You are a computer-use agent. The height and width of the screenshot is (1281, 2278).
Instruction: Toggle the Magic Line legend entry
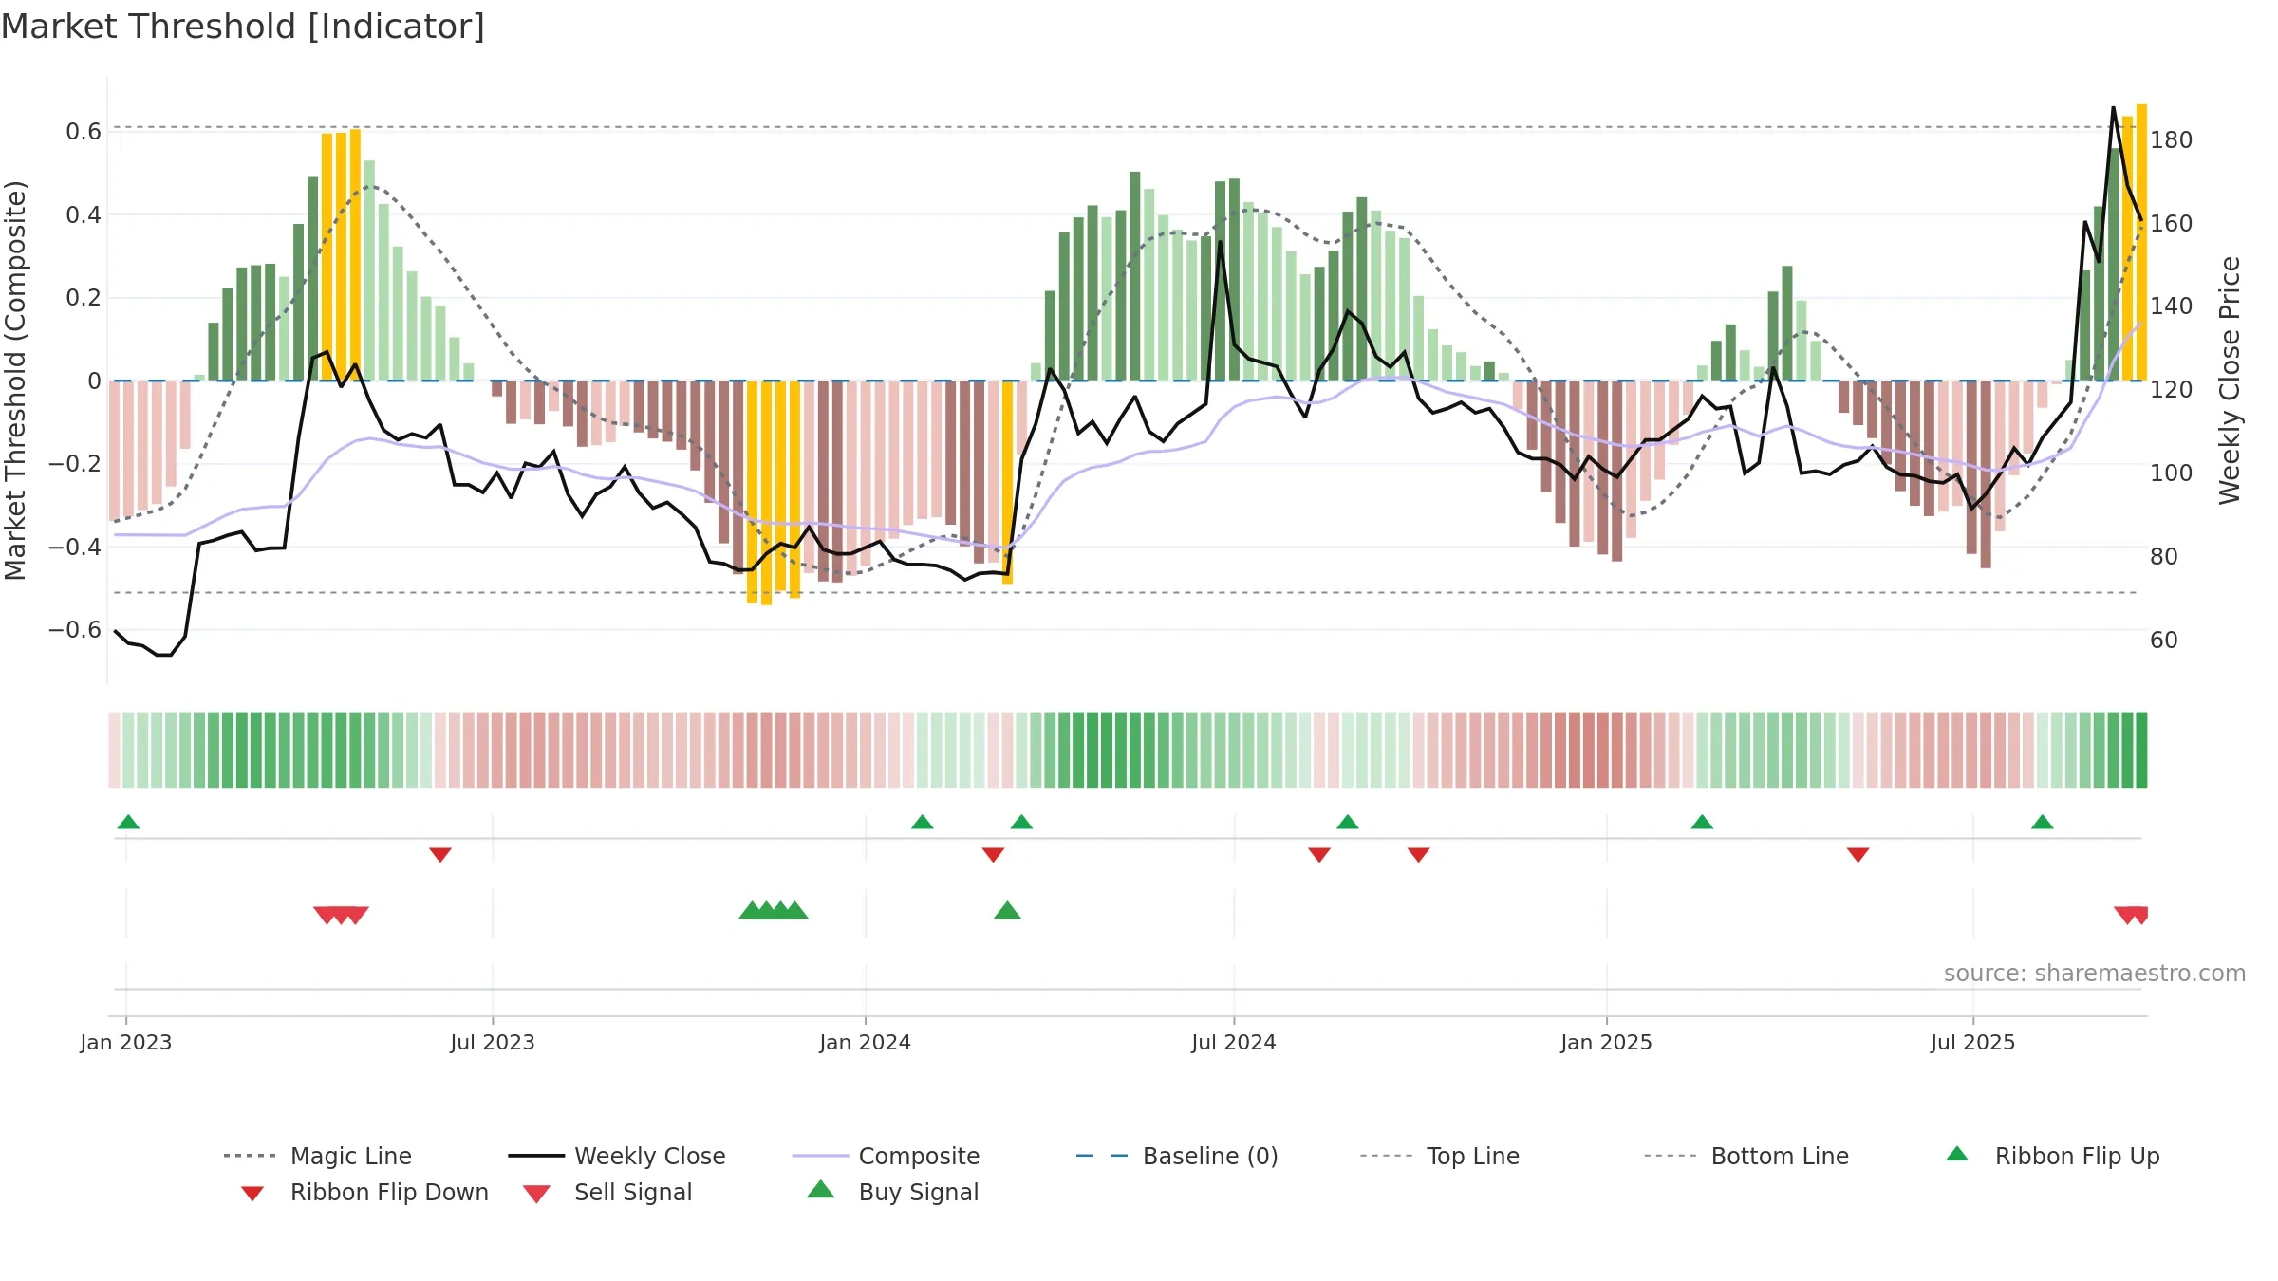[317, 1156]
